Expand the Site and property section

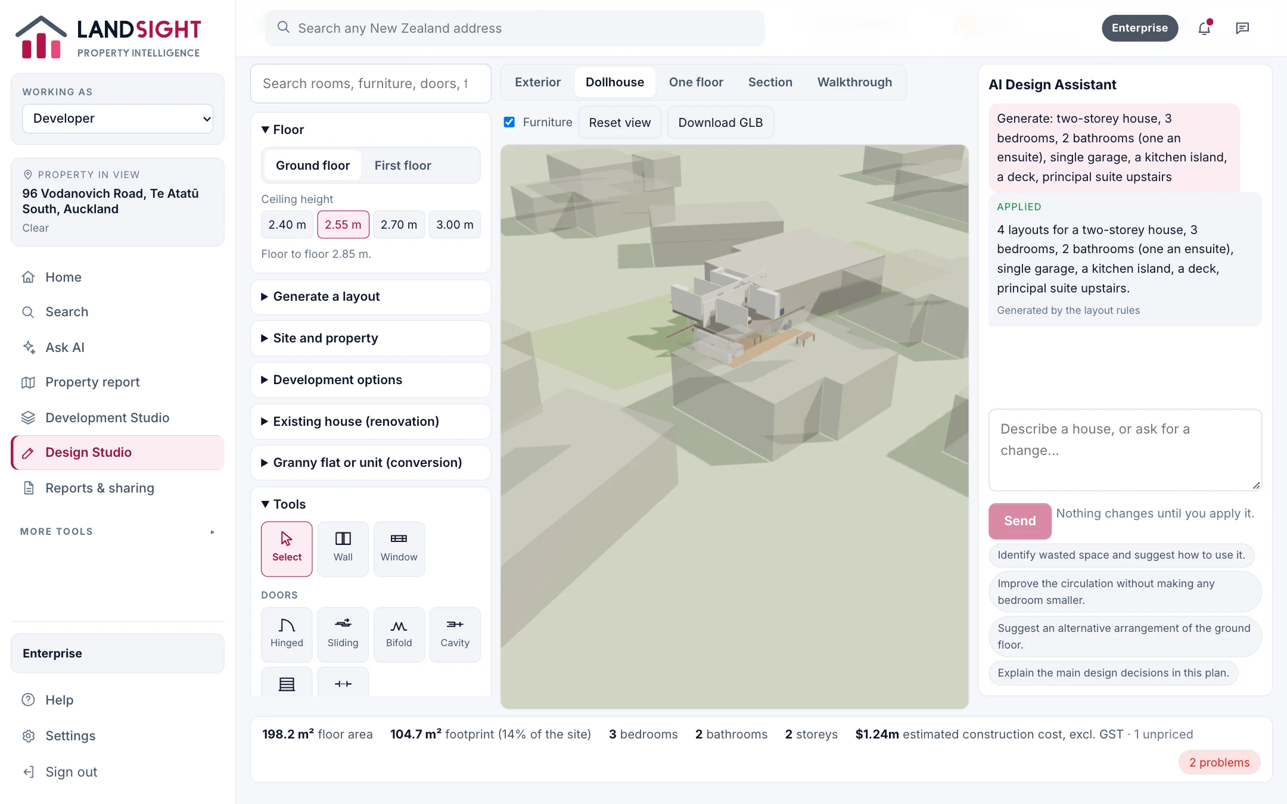click(x=371, y=338)
